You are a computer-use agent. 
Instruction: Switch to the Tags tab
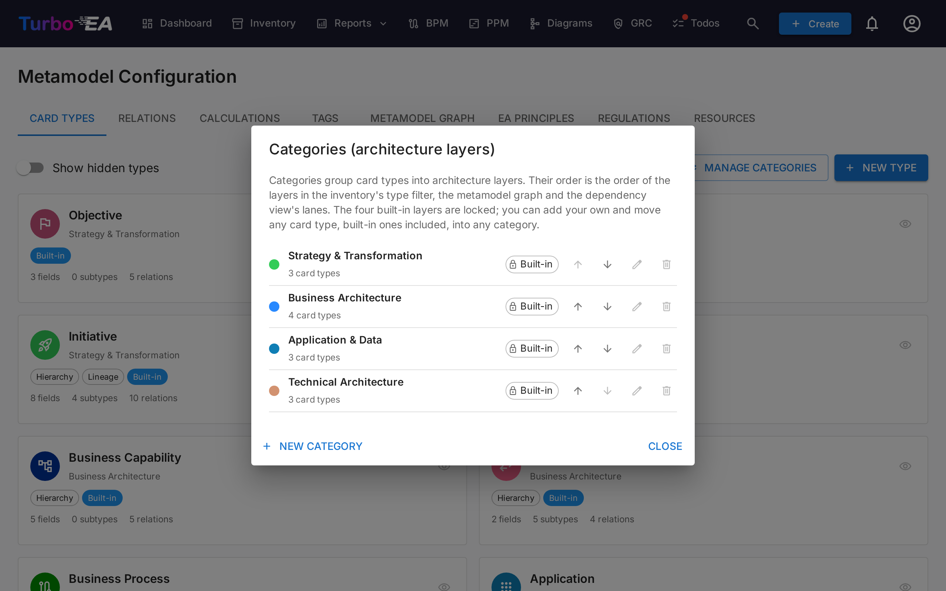[325, 119]
